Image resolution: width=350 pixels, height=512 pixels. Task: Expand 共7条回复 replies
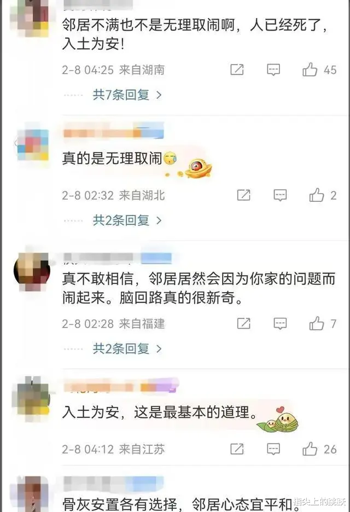[127, 95]
